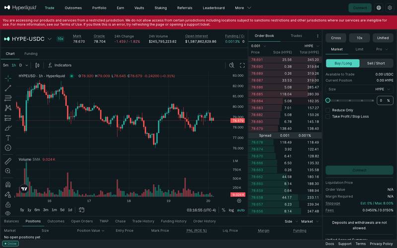Open the Privacy Policy link
Screen dimensions: 397x248
(381, 244)
